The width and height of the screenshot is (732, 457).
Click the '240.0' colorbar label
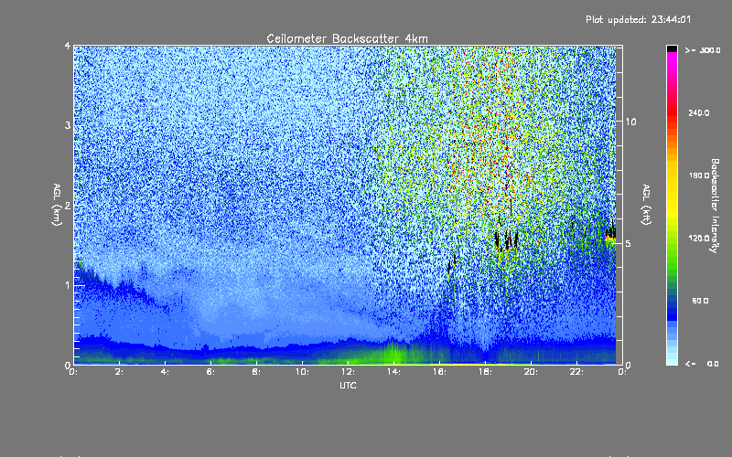pyautogui.click(x=699, y=112)
